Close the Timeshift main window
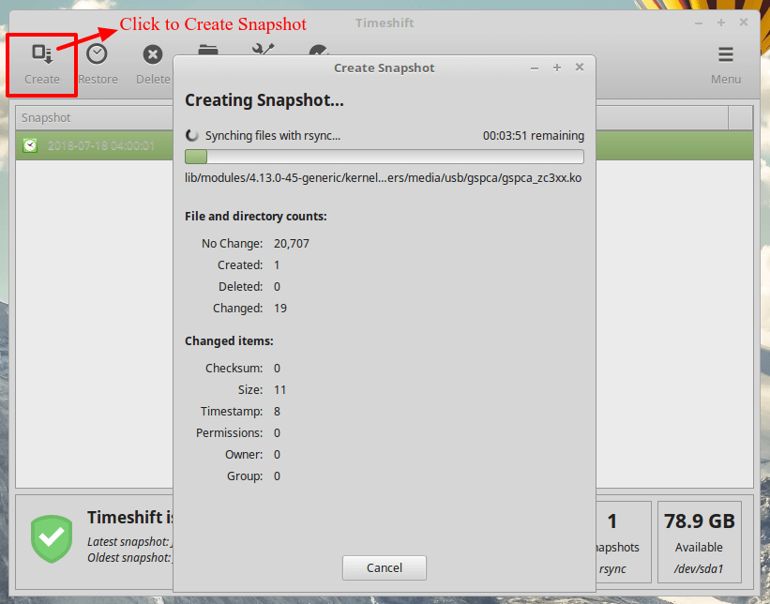Screen dimensions: 770x604 point(744,23)
